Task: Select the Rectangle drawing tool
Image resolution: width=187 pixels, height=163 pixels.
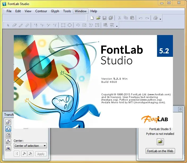Action: [x=63, y=25]
